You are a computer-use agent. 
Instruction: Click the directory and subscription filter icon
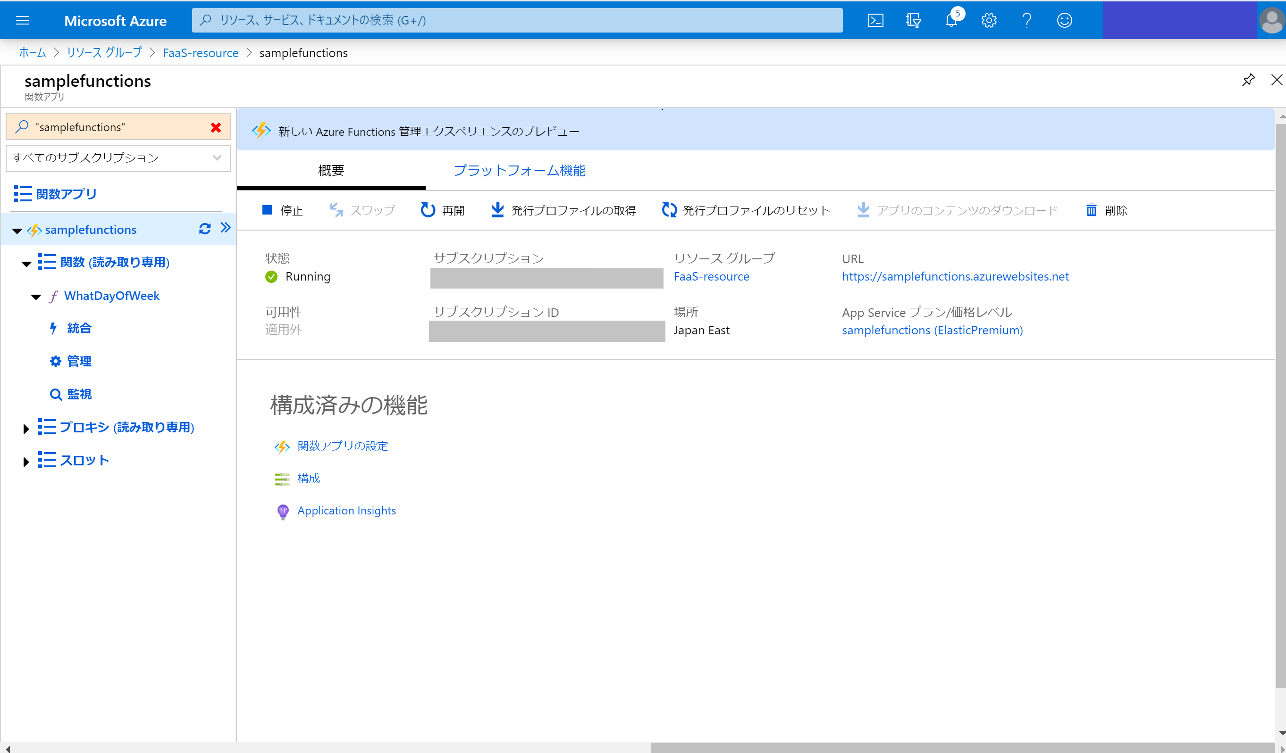(x=914, y=20)
